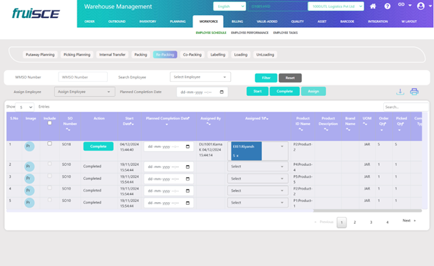This screenshot has height=266, width=434.
Task: Expand the Select Employee dropdown
Action: tap(200, 77)
